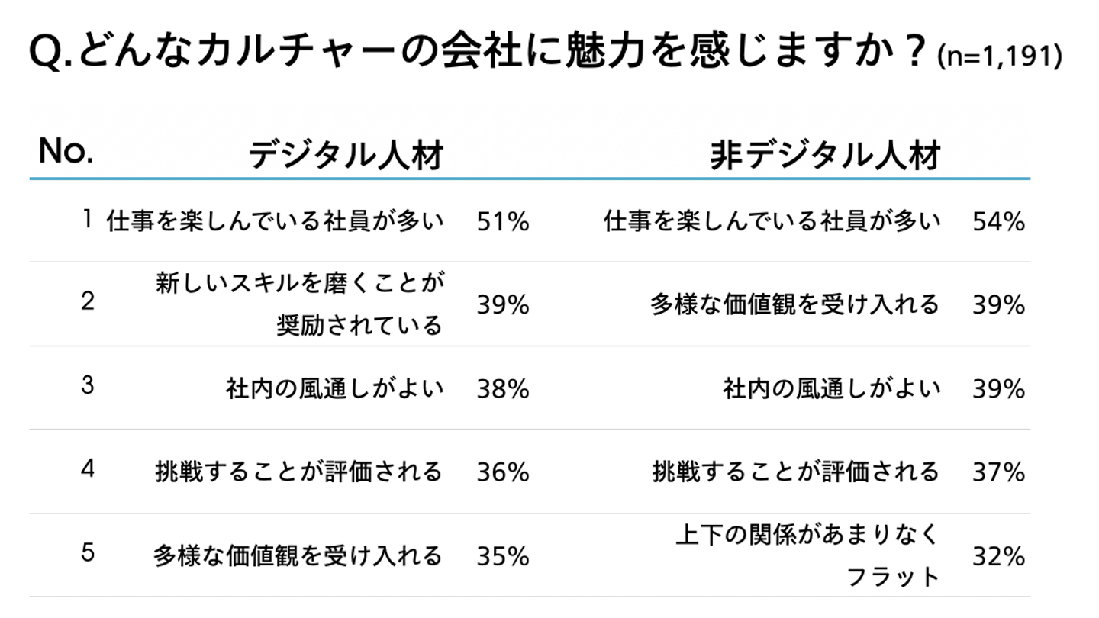1099x618 pixels.
Task: Select "挑戦することが評価される" in the 非デジタル人材 column
Action: (x=795, y=472)
